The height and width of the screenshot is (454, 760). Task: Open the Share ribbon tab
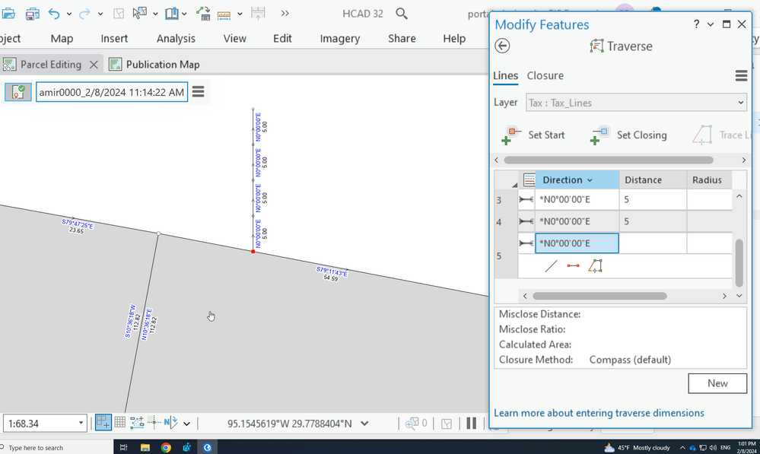point(402,39)
